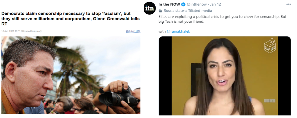The height and width of the screenshot is (118, 297).
Task: Click the Russia state-affiliated media label
Action: [x=188, y=11]
